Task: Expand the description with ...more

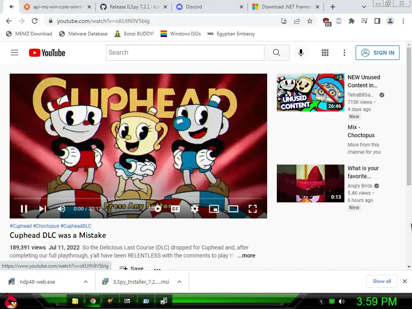Action: 246,255
